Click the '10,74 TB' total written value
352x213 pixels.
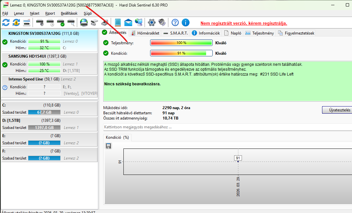click(x=170, y=118)
